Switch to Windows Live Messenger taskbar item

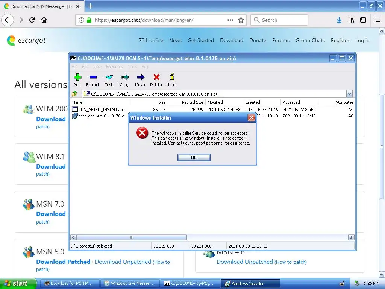[130, 283]
